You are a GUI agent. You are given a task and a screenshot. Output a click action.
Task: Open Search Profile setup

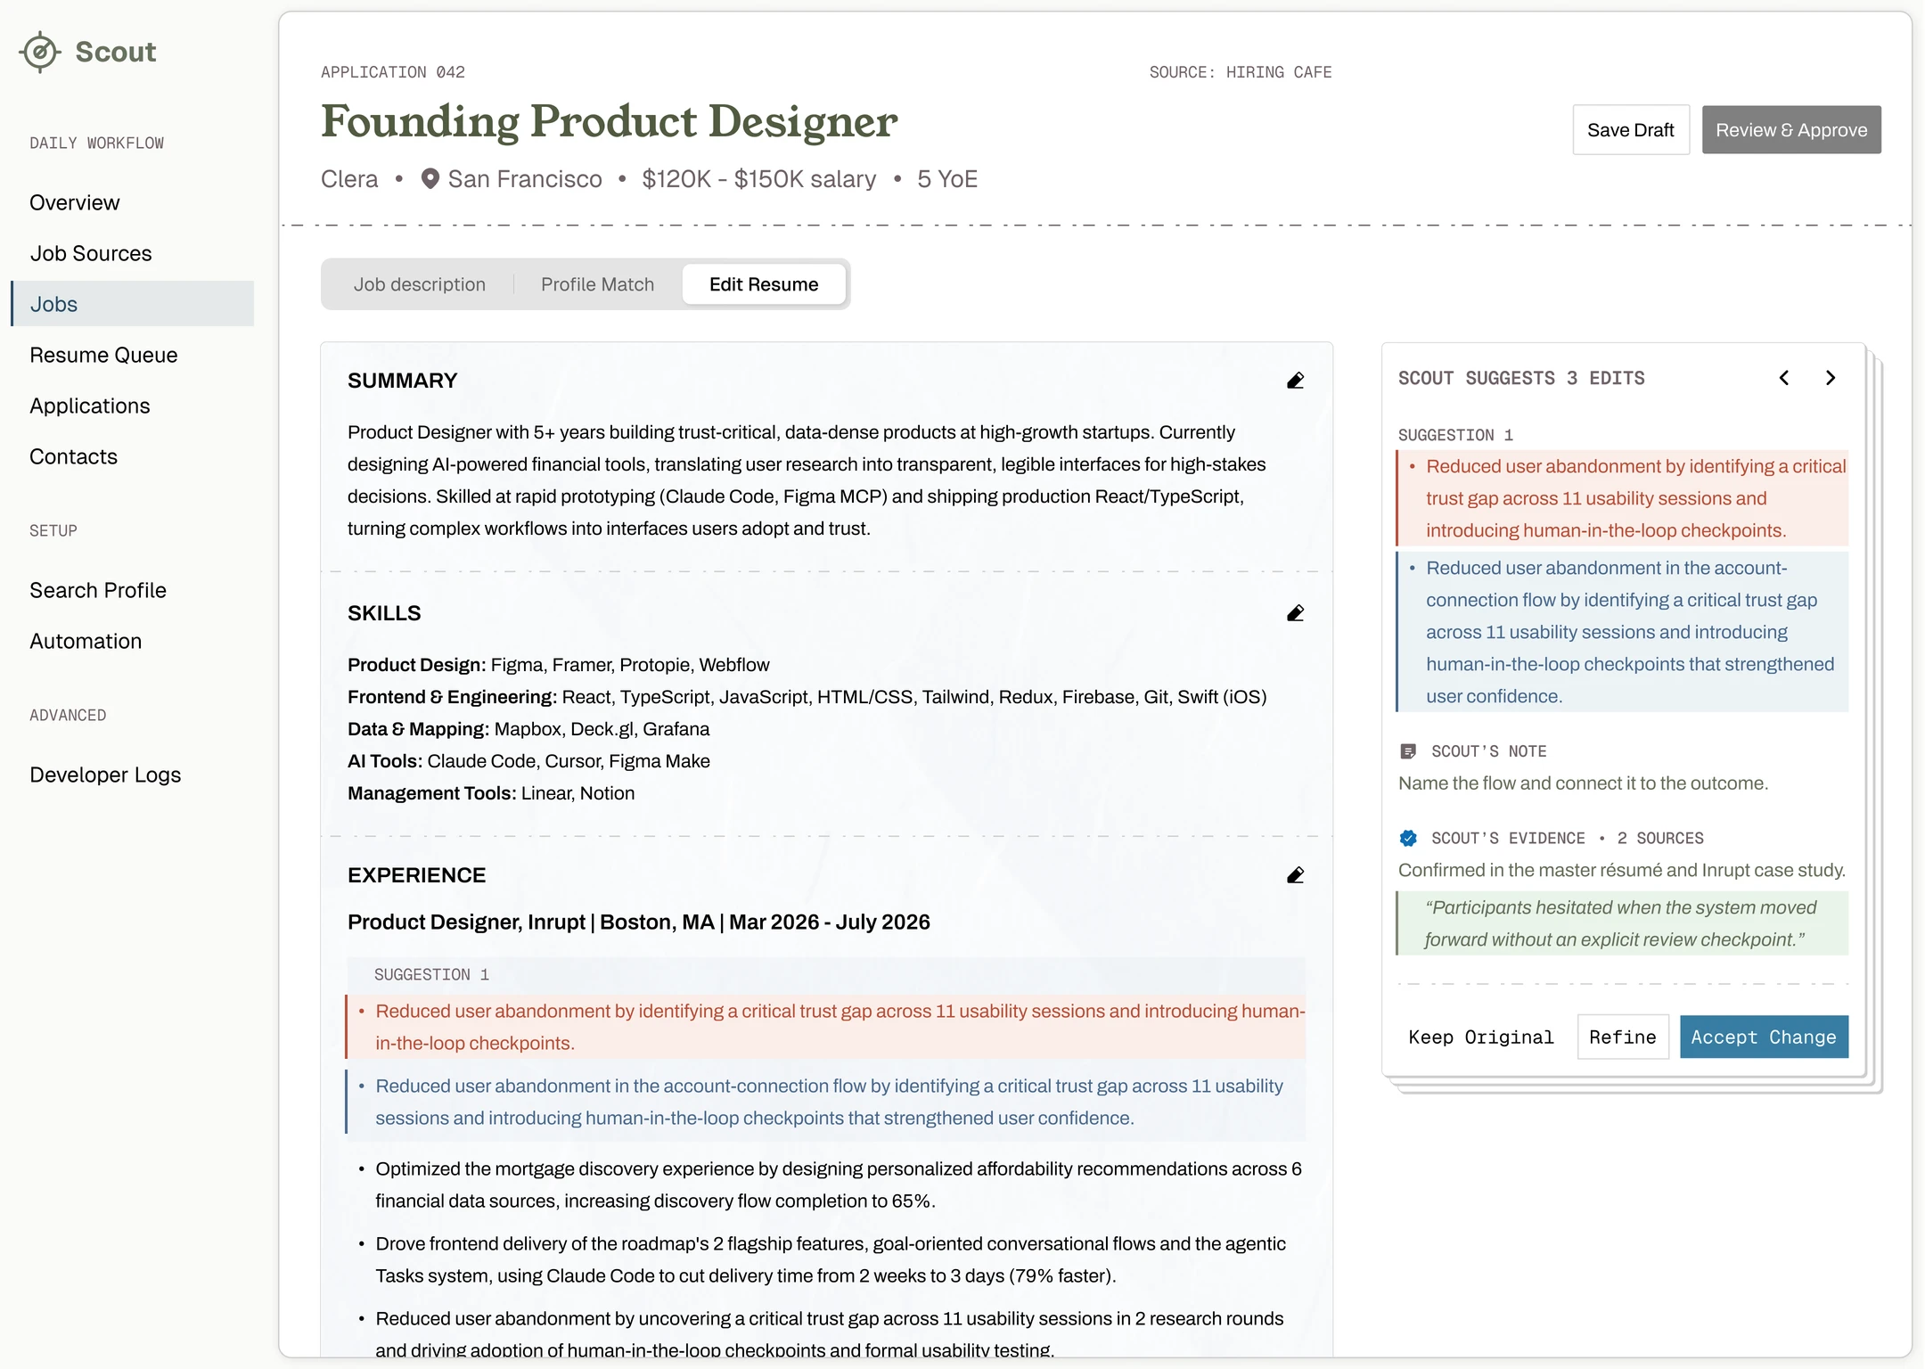[x=98, y=590]
